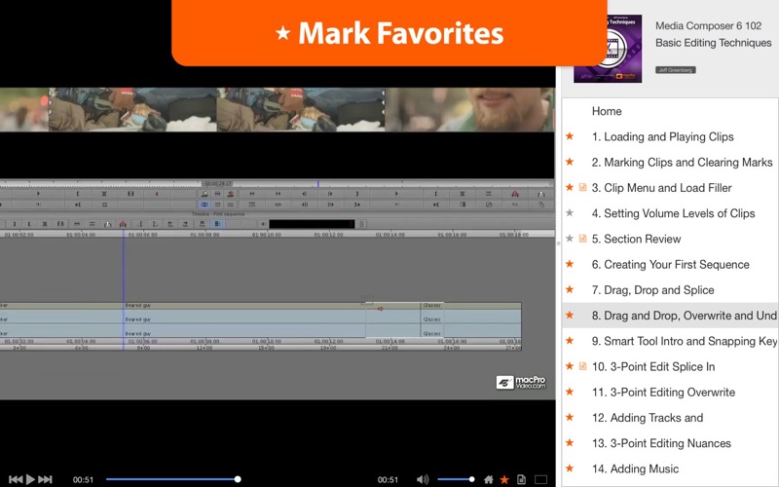The width and height of the screenshot is (779, 487).
Task: Toggle favorite star for Smart Tool Intro lesson
Action: 570,341
